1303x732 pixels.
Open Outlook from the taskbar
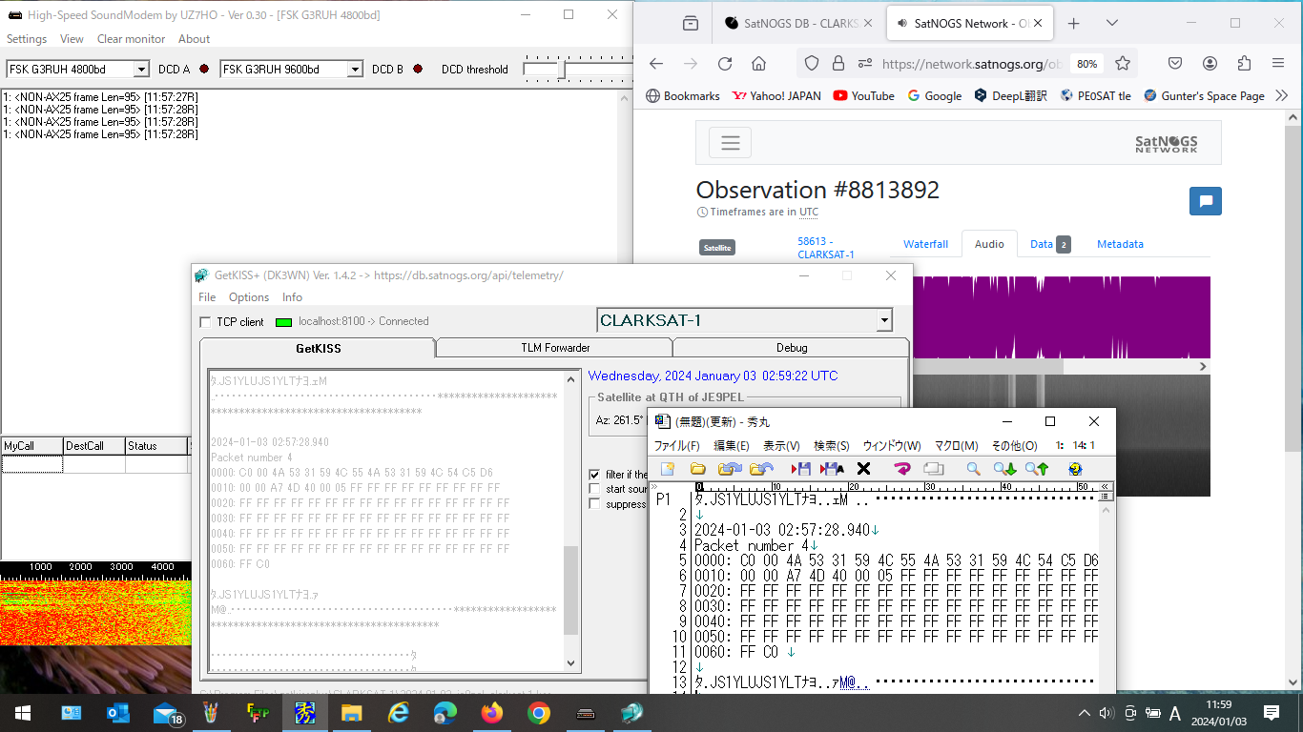(x=118, y=713)
